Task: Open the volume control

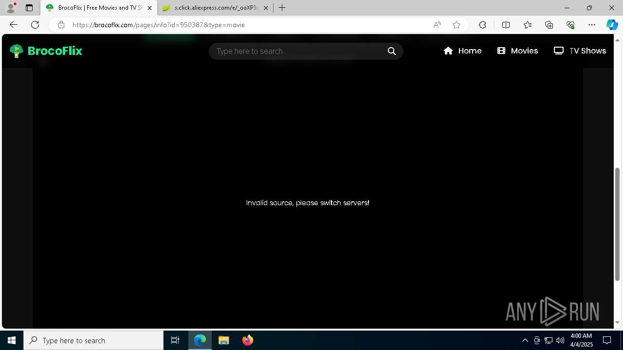Action: (x=560, y=340)
